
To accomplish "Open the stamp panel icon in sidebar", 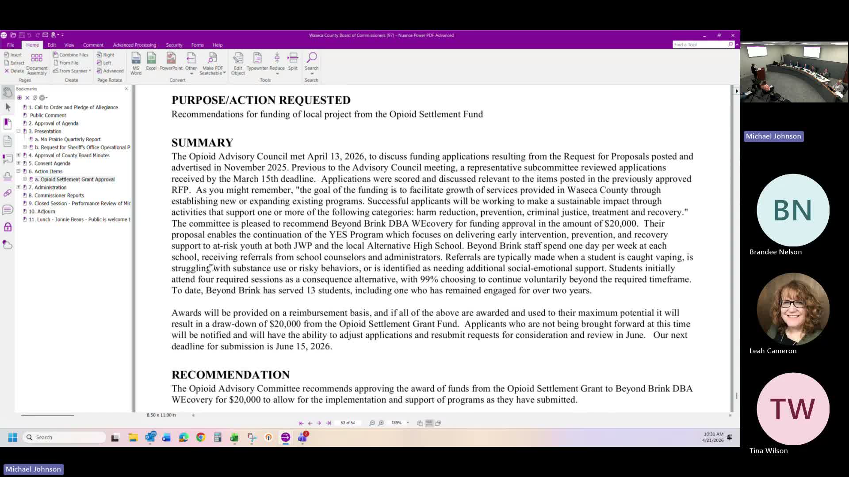I will (8, 176).
